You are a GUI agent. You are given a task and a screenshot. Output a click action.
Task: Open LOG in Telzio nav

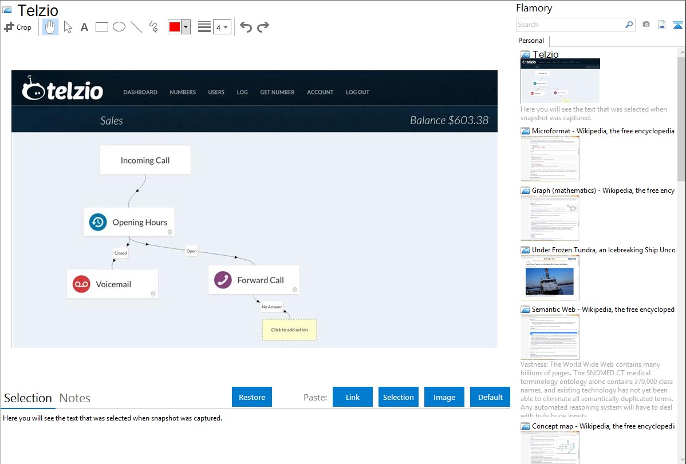click(242, 92)
